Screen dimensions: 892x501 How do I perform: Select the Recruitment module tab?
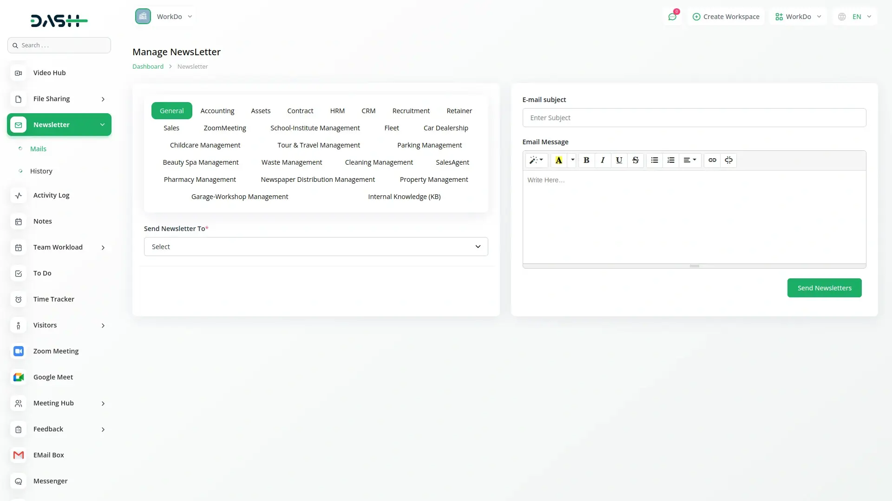(x=411, y=111)
